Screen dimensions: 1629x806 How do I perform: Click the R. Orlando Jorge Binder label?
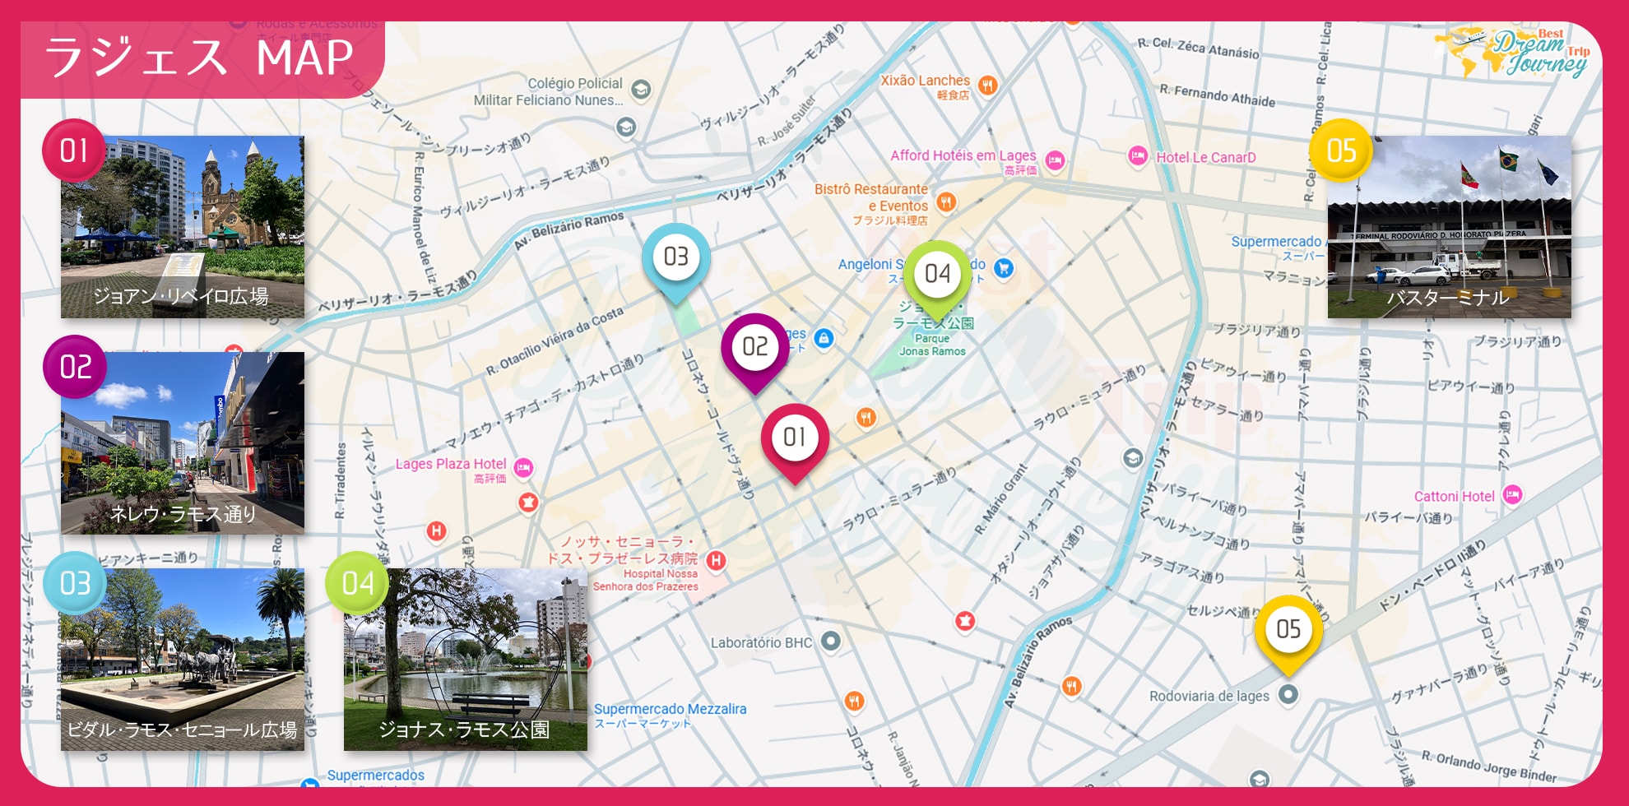click(1489, 766)
